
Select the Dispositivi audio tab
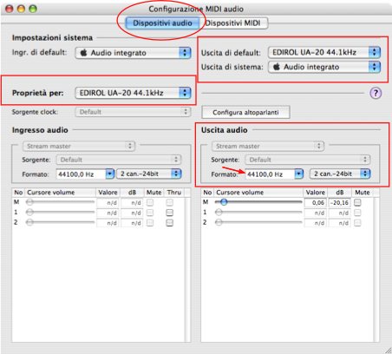(x=163, y=23)
